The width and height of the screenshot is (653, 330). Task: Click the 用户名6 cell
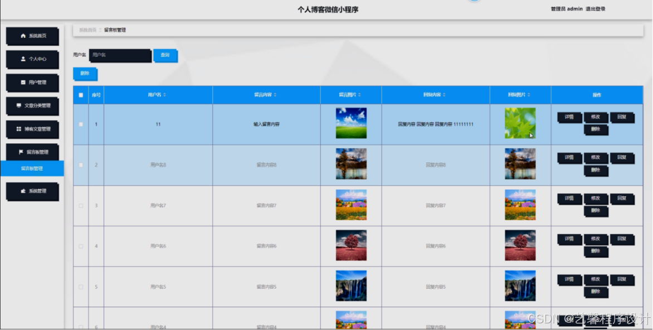click(x=158, y=246)
